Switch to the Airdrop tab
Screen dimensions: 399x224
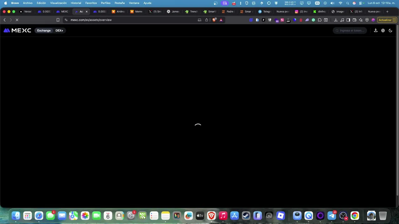(x=118, y=12)
